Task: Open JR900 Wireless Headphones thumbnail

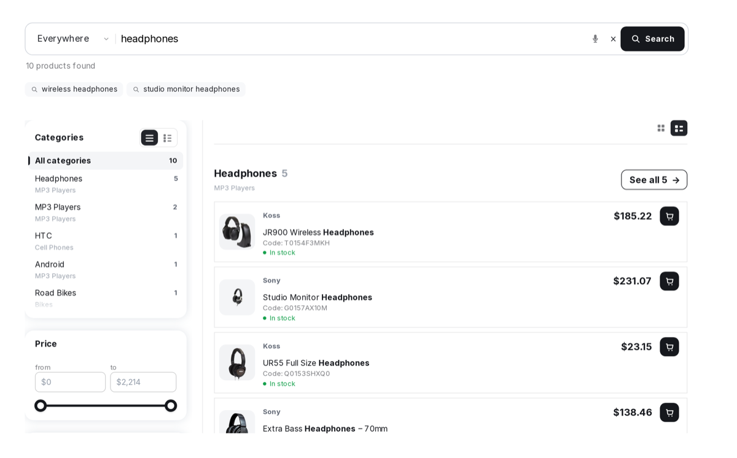Action: pyautogui.click(x=237, y=231)
